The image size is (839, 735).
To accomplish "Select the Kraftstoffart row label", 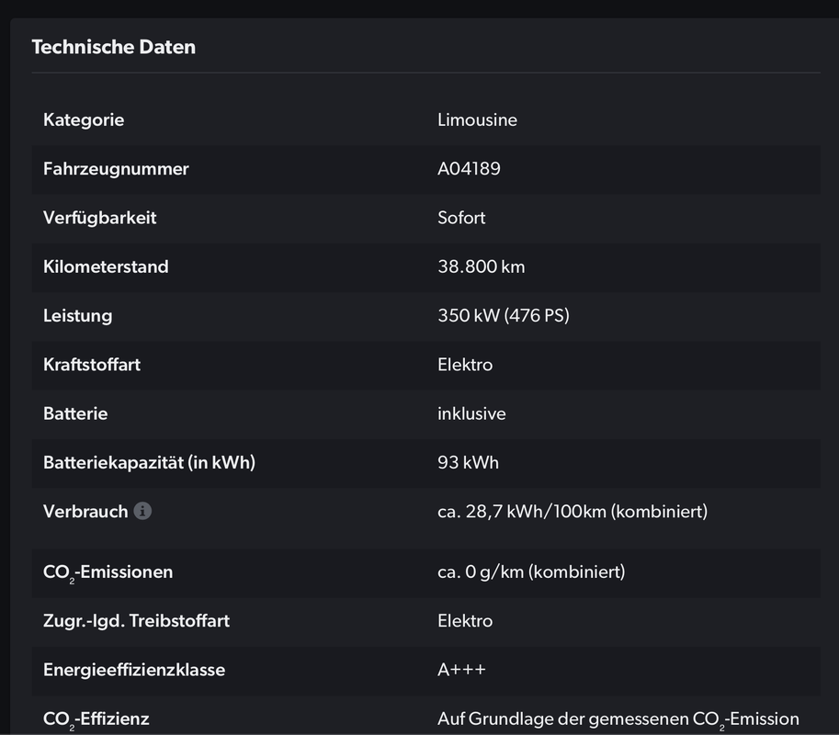I will 92,365.
